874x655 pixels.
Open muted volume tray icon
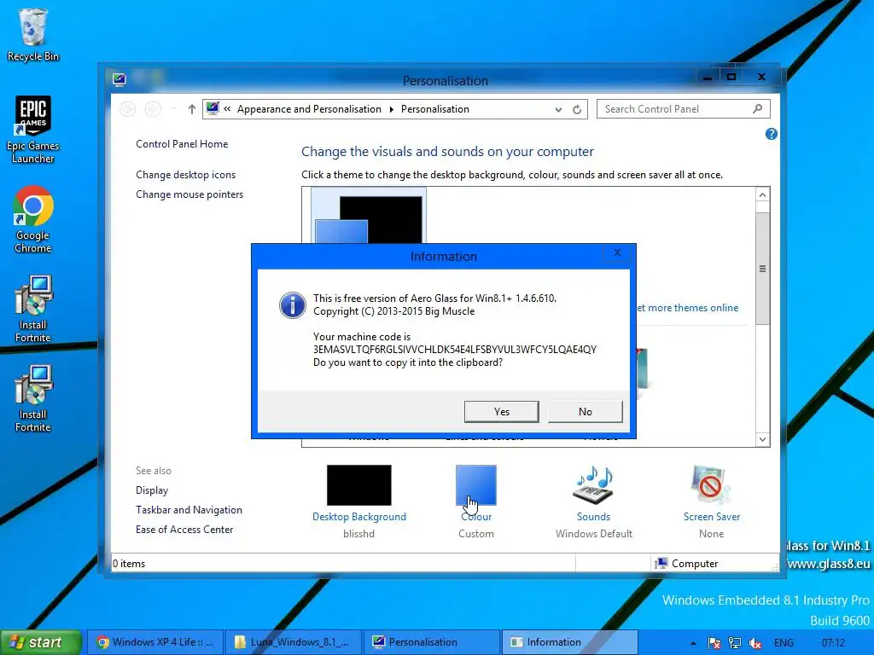click(755, 643)
